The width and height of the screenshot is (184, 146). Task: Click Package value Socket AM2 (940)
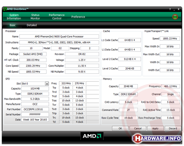33,54
